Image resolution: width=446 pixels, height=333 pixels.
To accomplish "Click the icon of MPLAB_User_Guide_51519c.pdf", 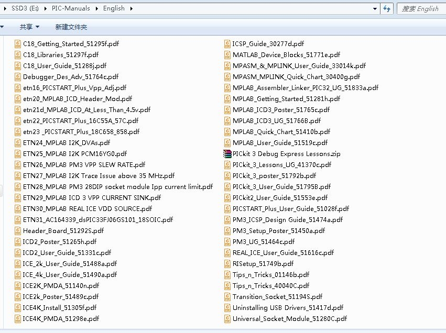I will (x=227, y=142).
